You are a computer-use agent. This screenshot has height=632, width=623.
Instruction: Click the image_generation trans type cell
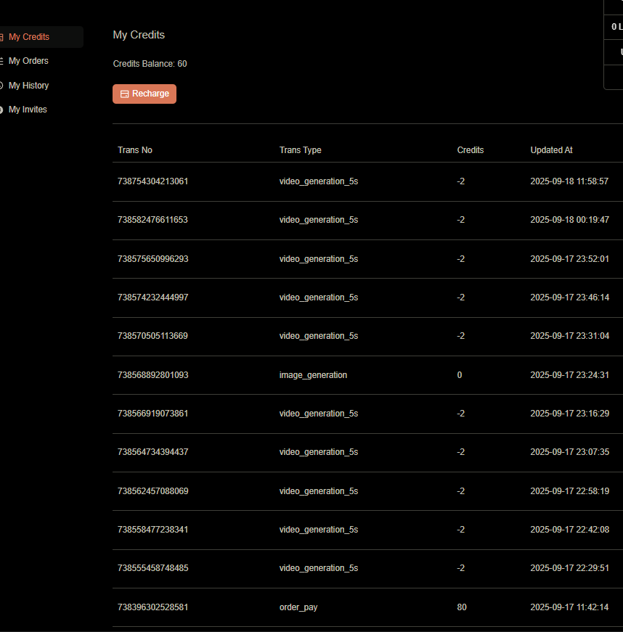point(313,375)
